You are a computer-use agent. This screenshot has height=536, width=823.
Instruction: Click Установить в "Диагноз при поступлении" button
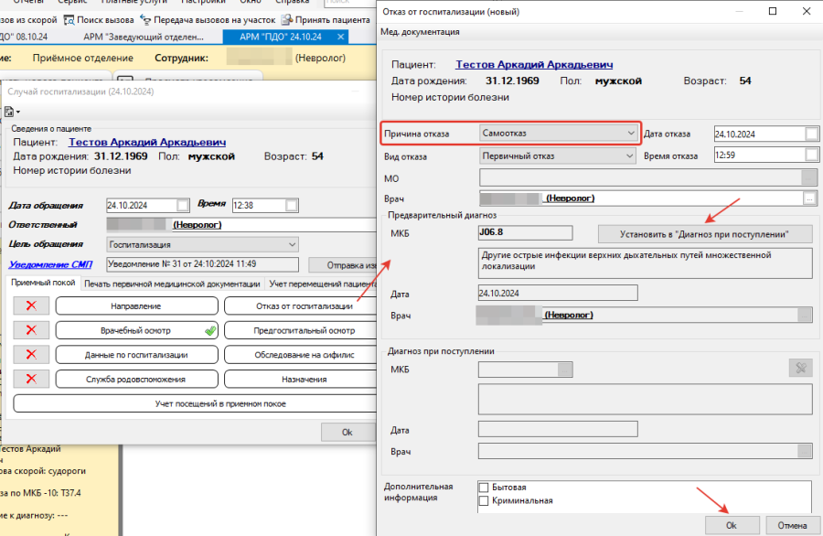(704, 234)
